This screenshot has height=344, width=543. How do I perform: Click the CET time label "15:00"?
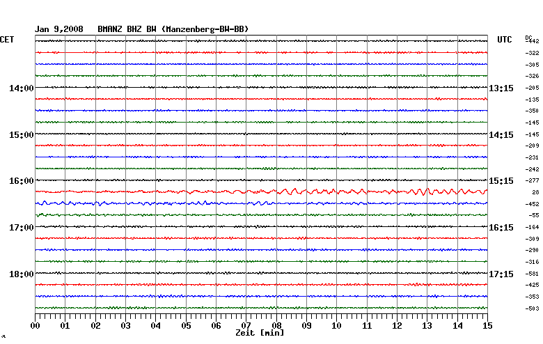[22, 135]
